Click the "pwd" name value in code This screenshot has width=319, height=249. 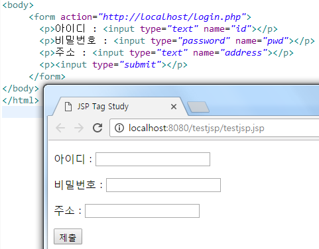pyautogui.click(x=275, y=41)
